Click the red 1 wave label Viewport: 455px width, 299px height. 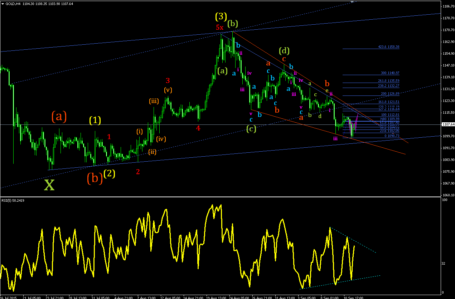[109, 137]
